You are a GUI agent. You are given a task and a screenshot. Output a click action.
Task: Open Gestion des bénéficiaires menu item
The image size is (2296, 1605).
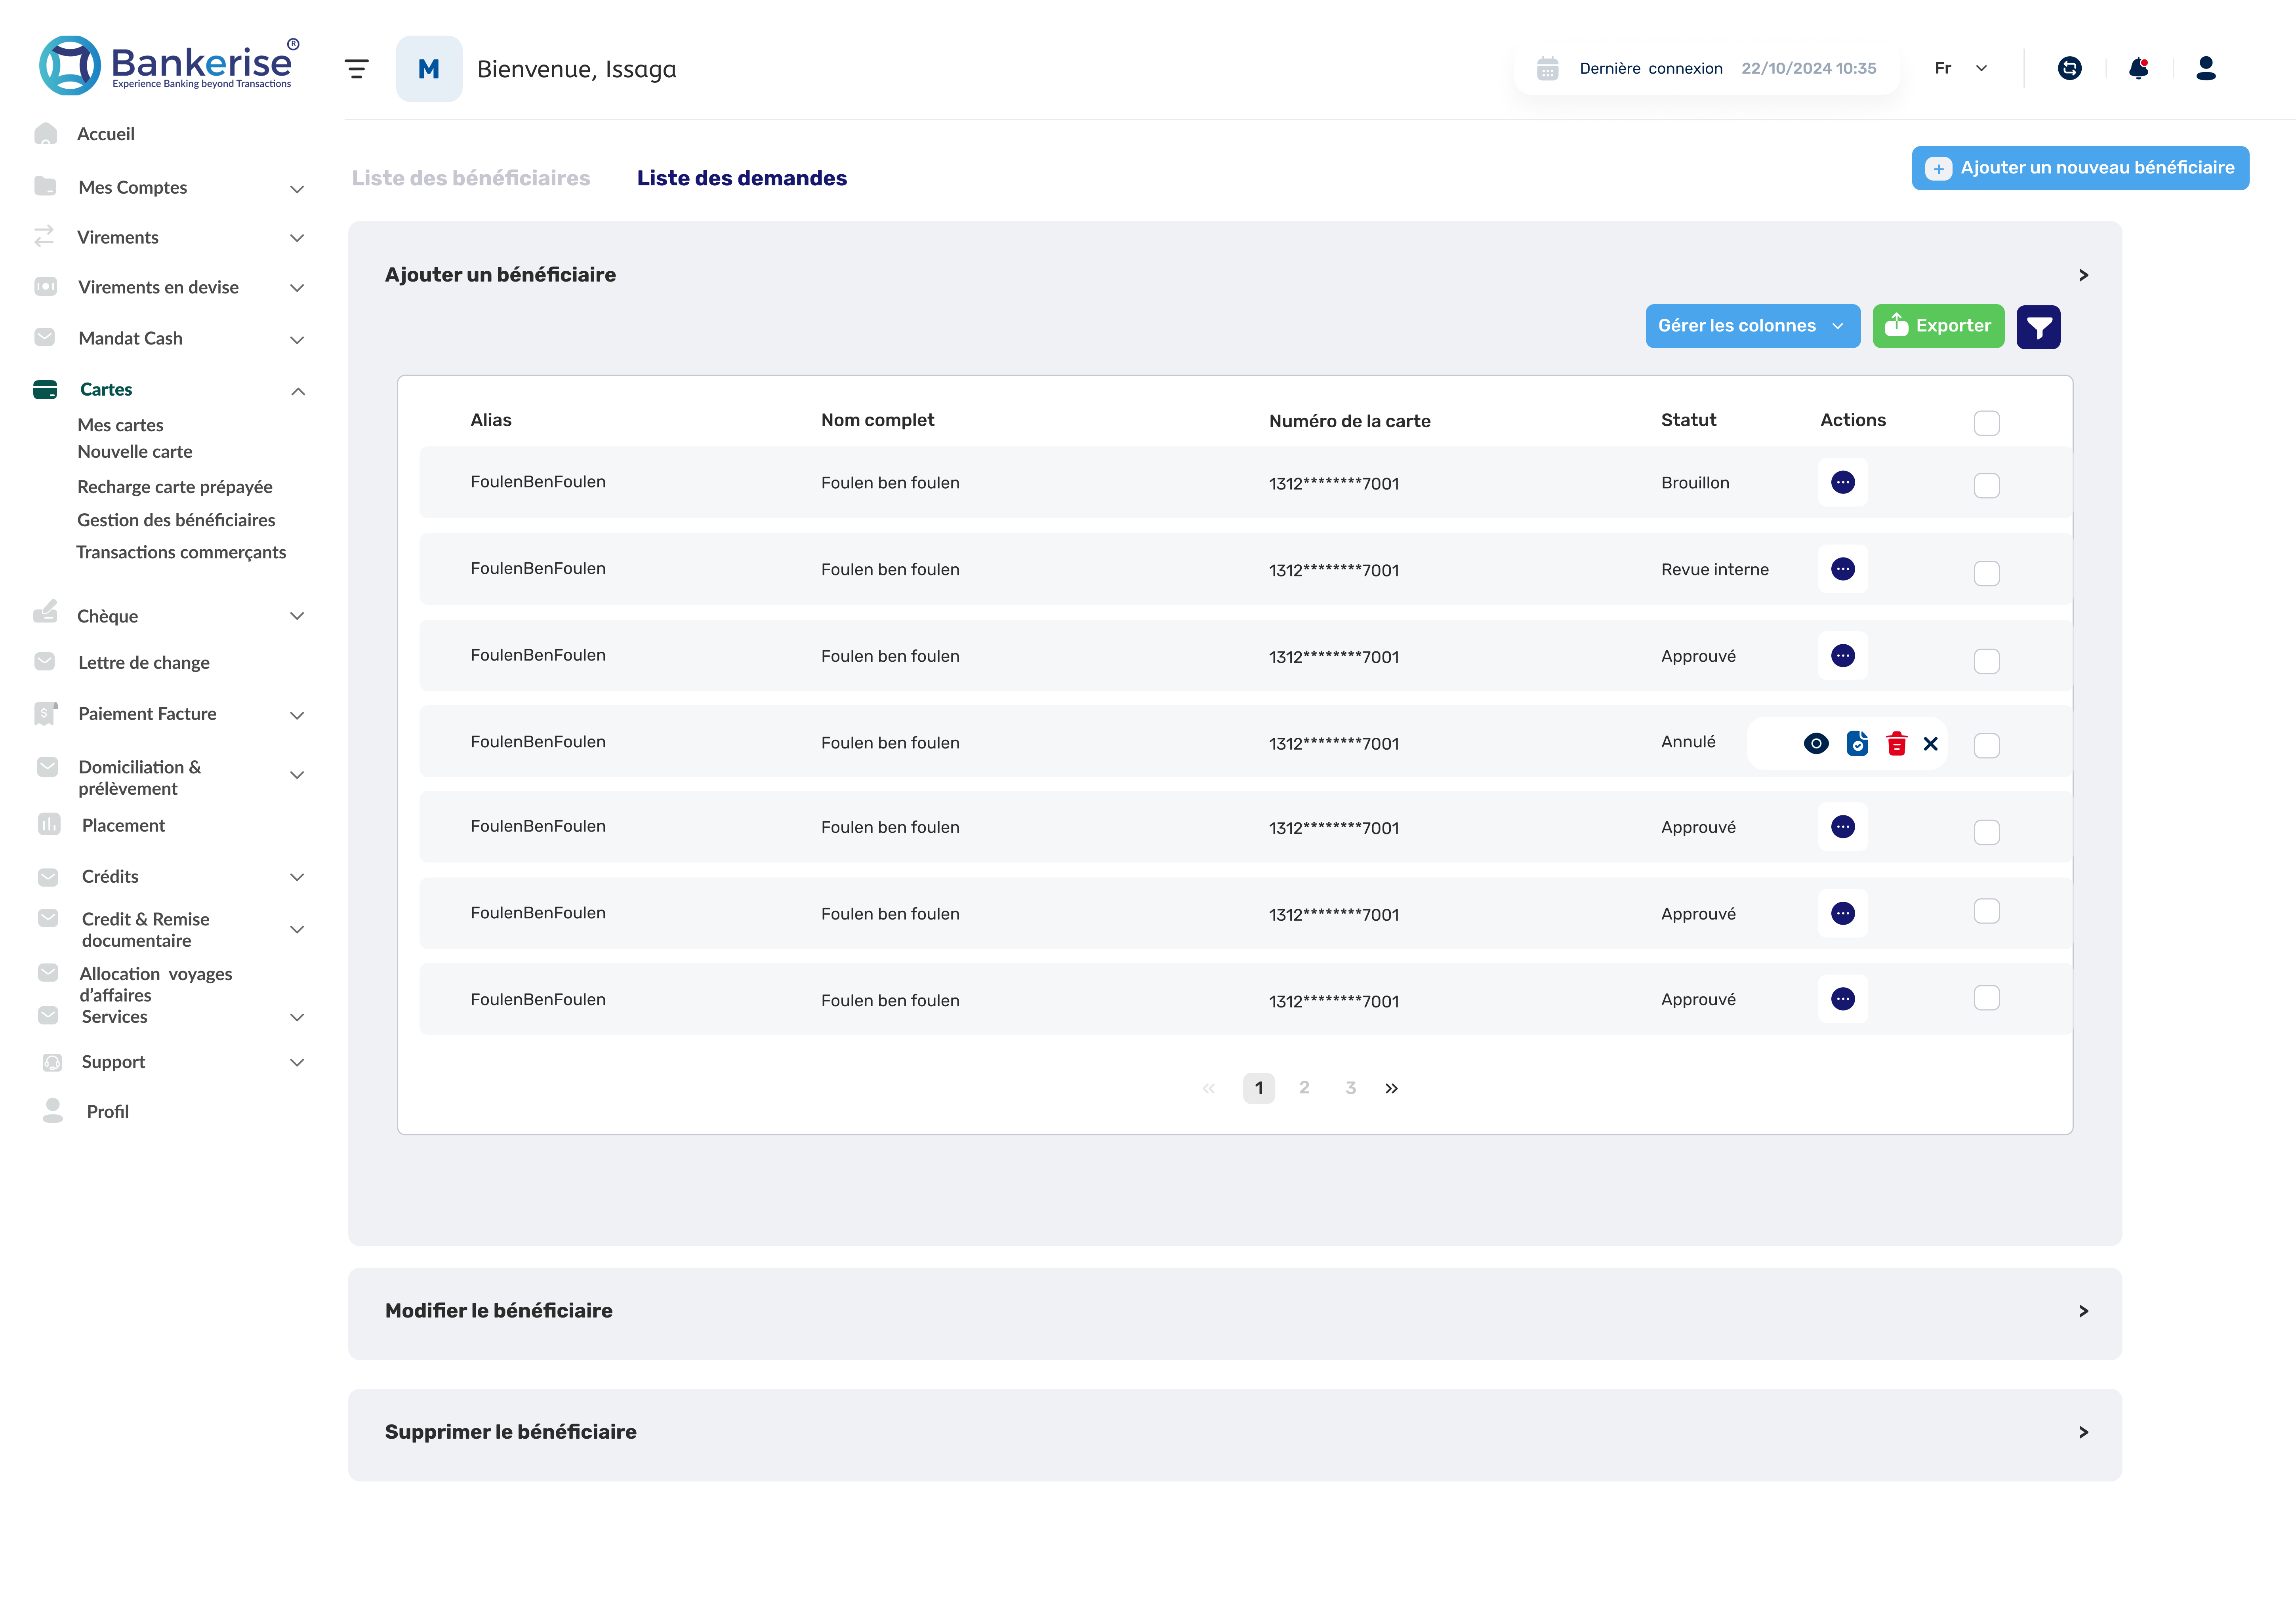[x=176, y=520]
